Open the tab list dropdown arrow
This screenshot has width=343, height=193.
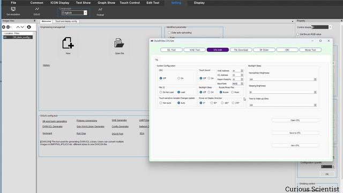tap(293, 21)
